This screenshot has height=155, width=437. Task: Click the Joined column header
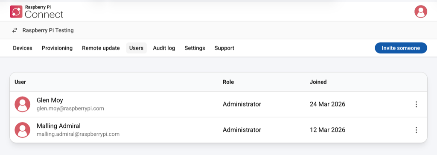[x=318, y=82]
